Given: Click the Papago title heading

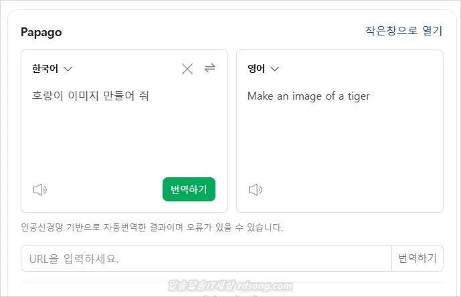Looking at the screenshot, I should [41, 32].
